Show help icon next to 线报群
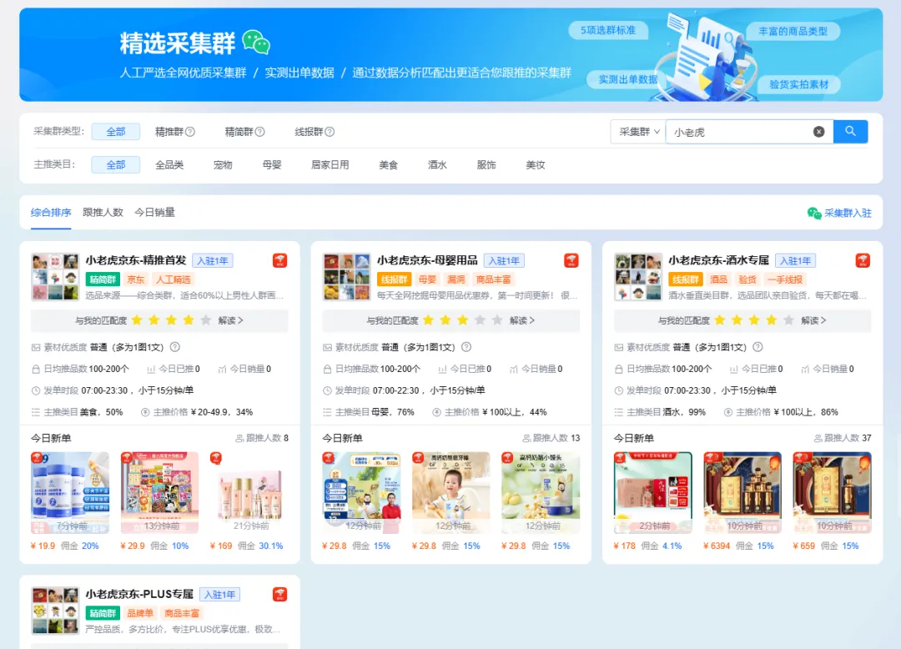 click(x=330, y=132)
